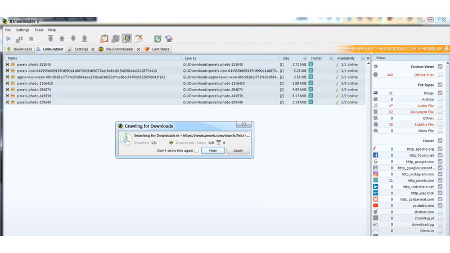The width and height of the screenshot is (450, 253).
Task: Click the pause downloads toolbar icon
Action: [19, 39]
